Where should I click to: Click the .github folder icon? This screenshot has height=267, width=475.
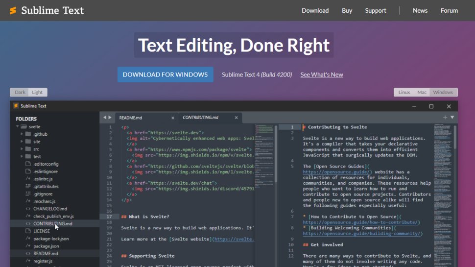coord(28,134)
